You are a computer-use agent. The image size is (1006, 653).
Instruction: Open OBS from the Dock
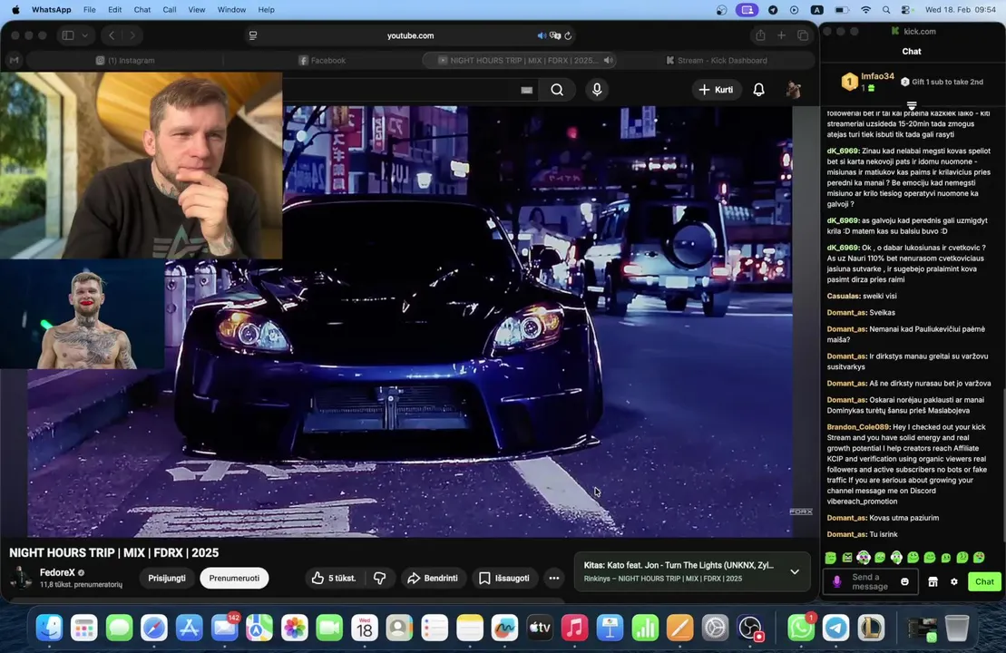750,628
